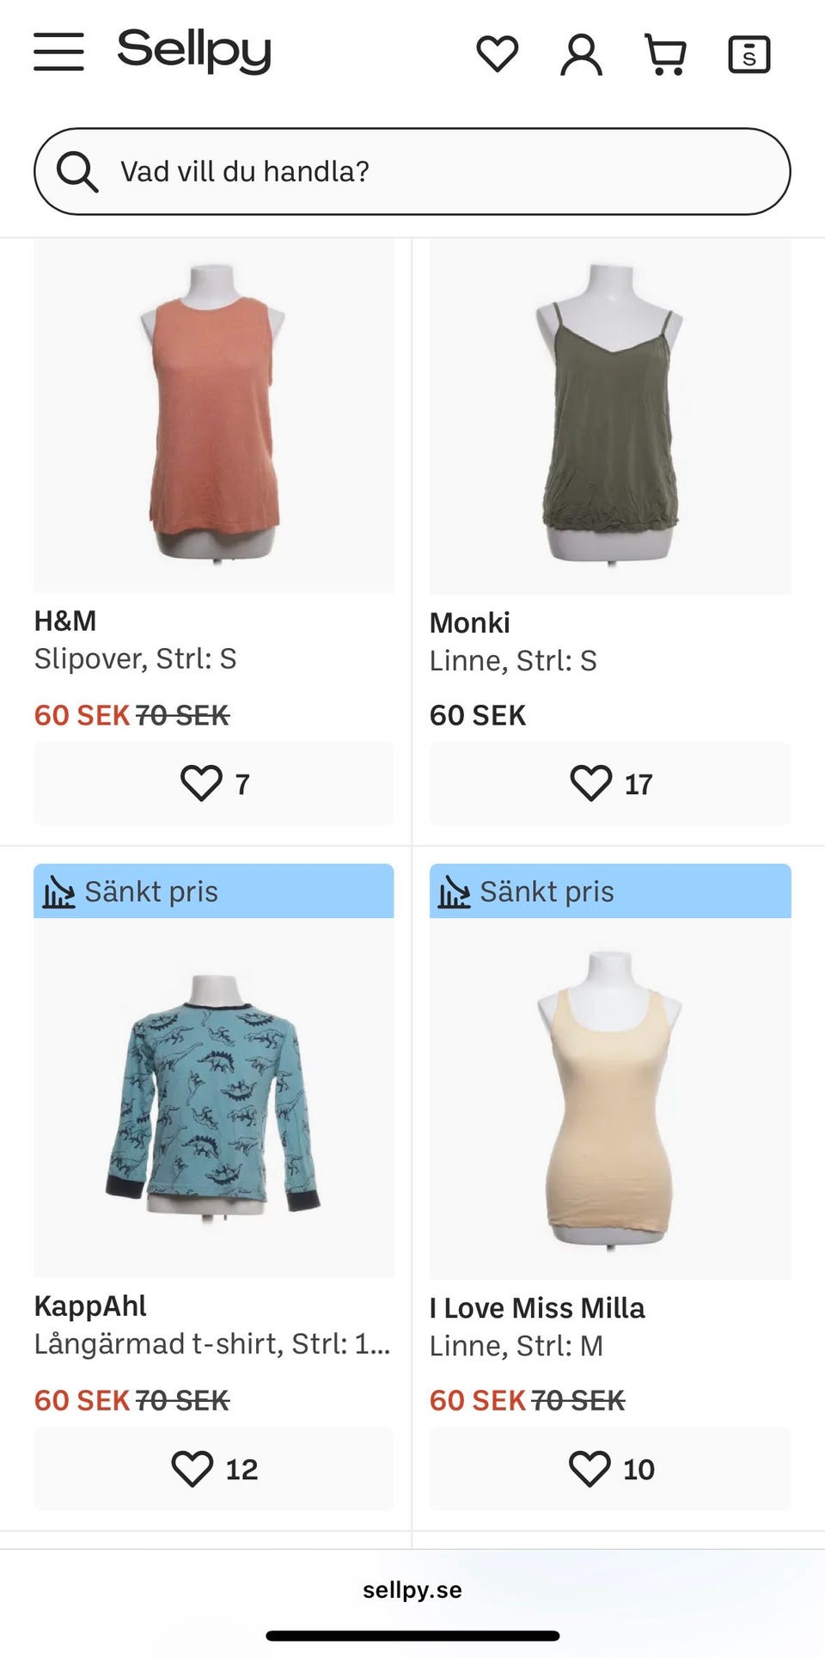Tap the sellpy.se address bar
Image resolution: width=825 pixels, height=1658 pixels.
[x=412, y=1589]
